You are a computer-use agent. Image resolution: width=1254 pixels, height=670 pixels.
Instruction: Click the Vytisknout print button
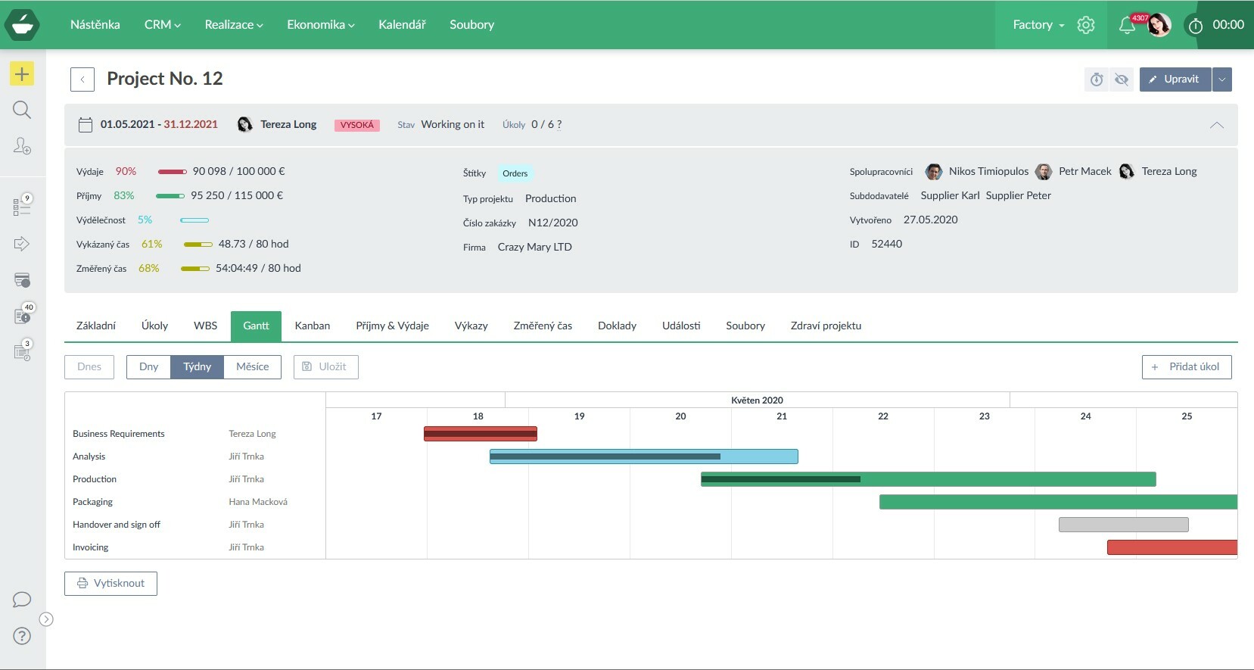110,583
